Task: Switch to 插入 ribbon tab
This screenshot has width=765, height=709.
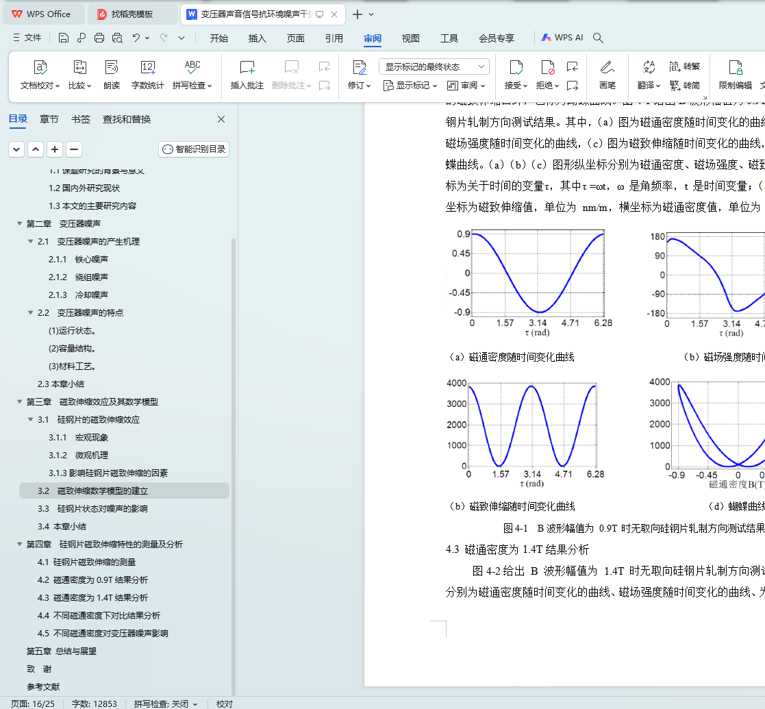Action: tap(257, 38)
